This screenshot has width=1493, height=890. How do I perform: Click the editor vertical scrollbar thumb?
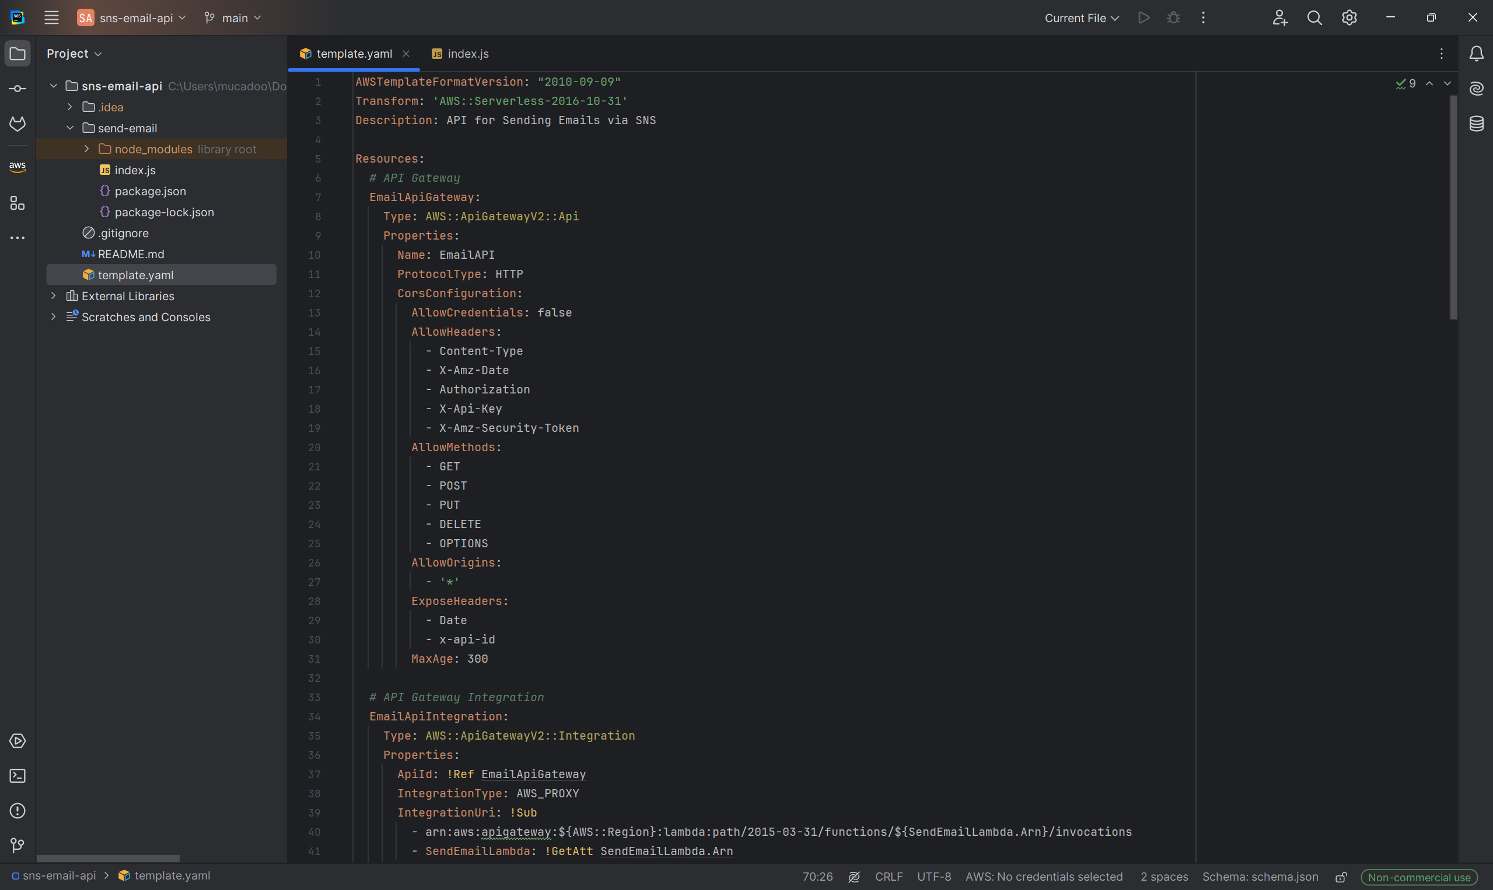(x=1453, y=207)
